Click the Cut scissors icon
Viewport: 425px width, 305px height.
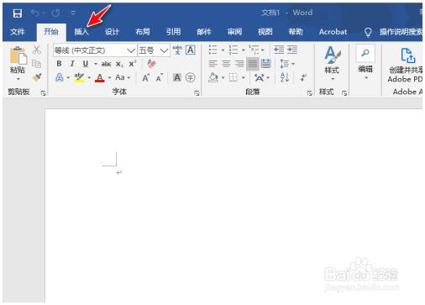[x=37, y=50]
